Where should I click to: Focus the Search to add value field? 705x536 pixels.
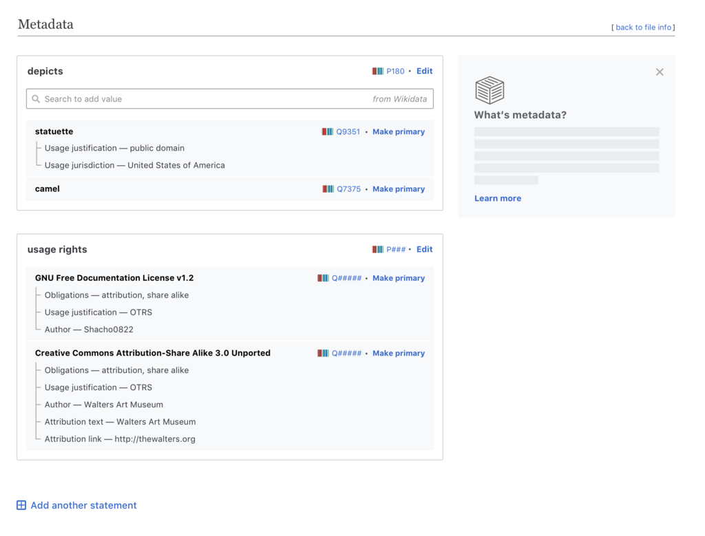pos(230,99)
